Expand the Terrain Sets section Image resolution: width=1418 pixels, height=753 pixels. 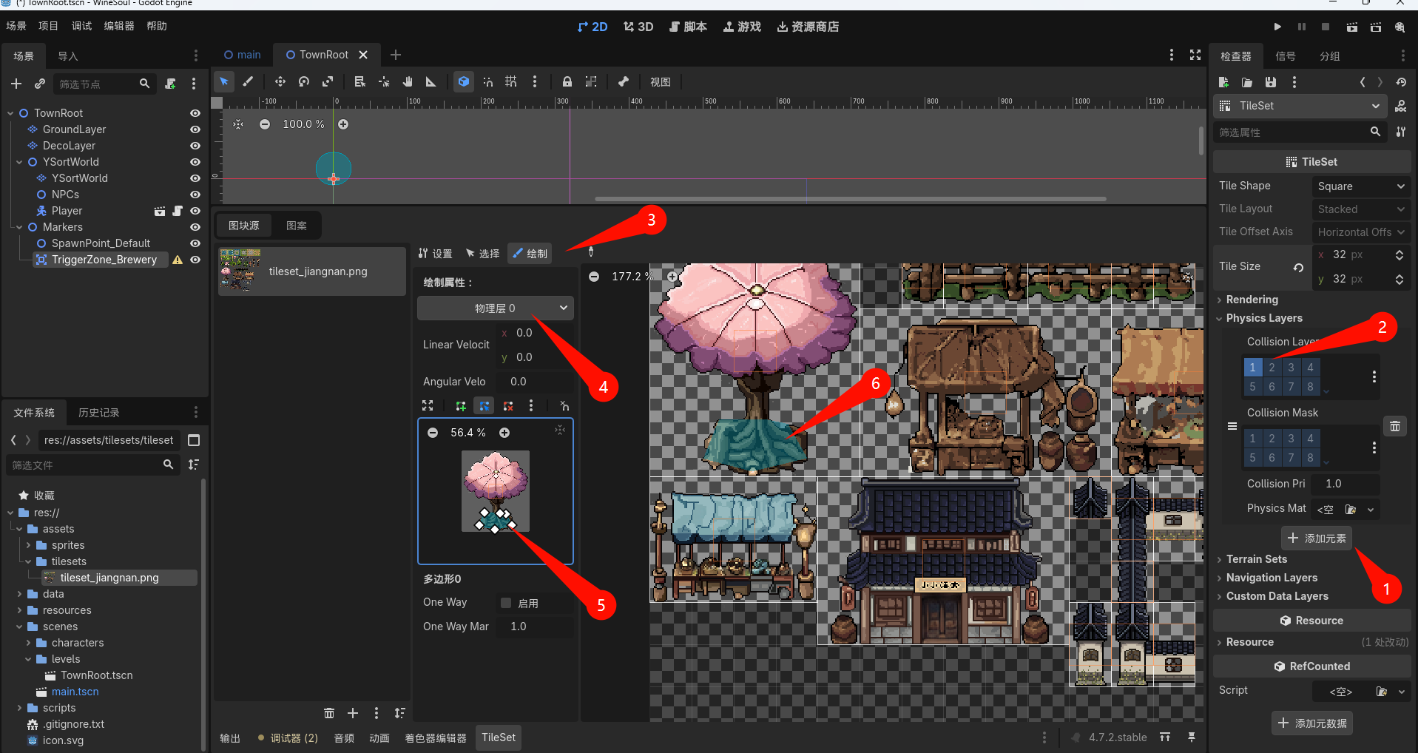(1256, 559)
